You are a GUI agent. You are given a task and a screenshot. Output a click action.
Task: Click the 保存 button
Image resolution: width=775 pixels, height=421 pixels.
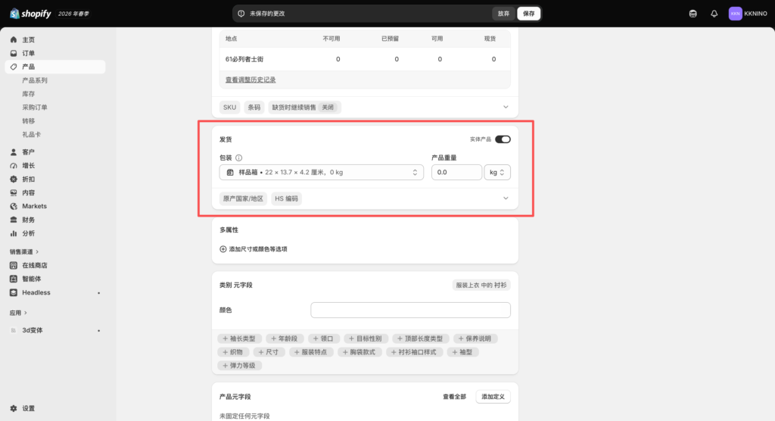[528, 14]
